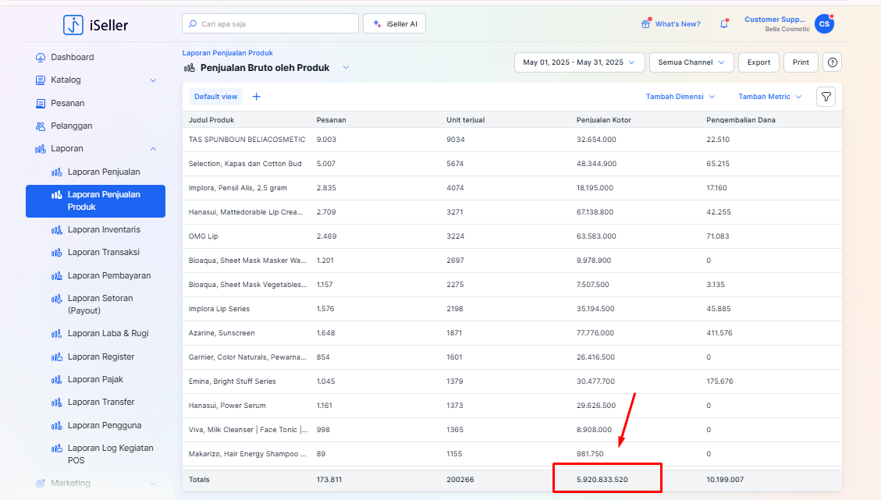This screenshot has width=881, height=500.
Task: Add a new view with plus icon
Action: tap(256, 97)
